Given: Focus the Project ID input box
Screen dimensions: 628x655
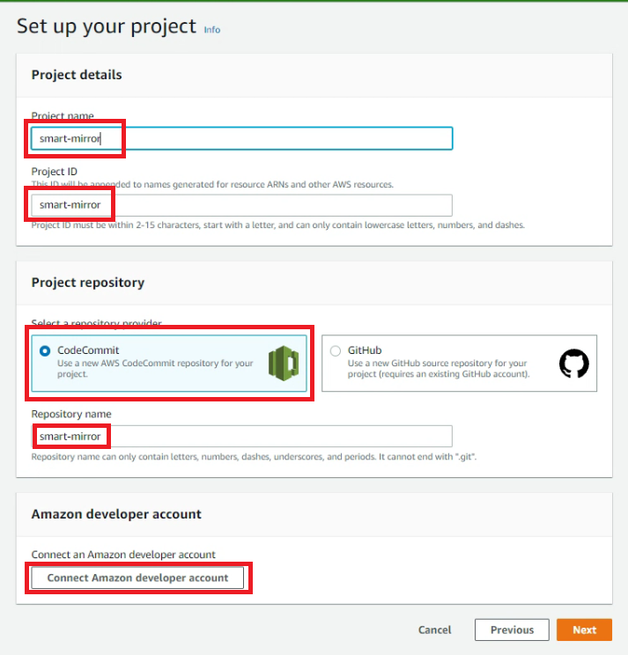Looking at the screenshot, I should point(242,205).
